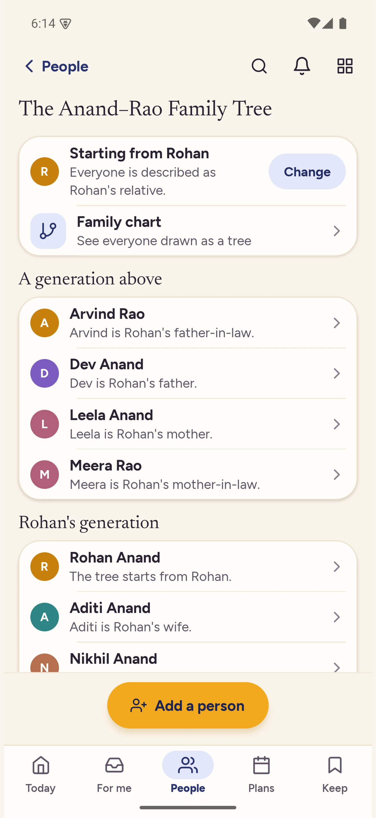376x818 pixels.
Task: Tap Rohan's orange R avatar in header card
Action: [44, 171]
